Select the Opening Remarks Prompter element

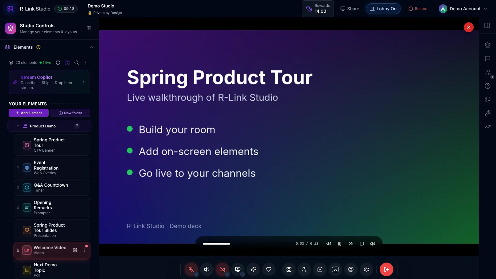(52, 207)
